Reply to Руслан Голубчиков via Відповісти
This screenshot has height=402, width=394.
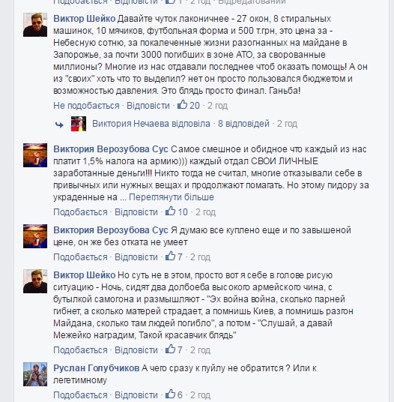(x=136, y=395)
